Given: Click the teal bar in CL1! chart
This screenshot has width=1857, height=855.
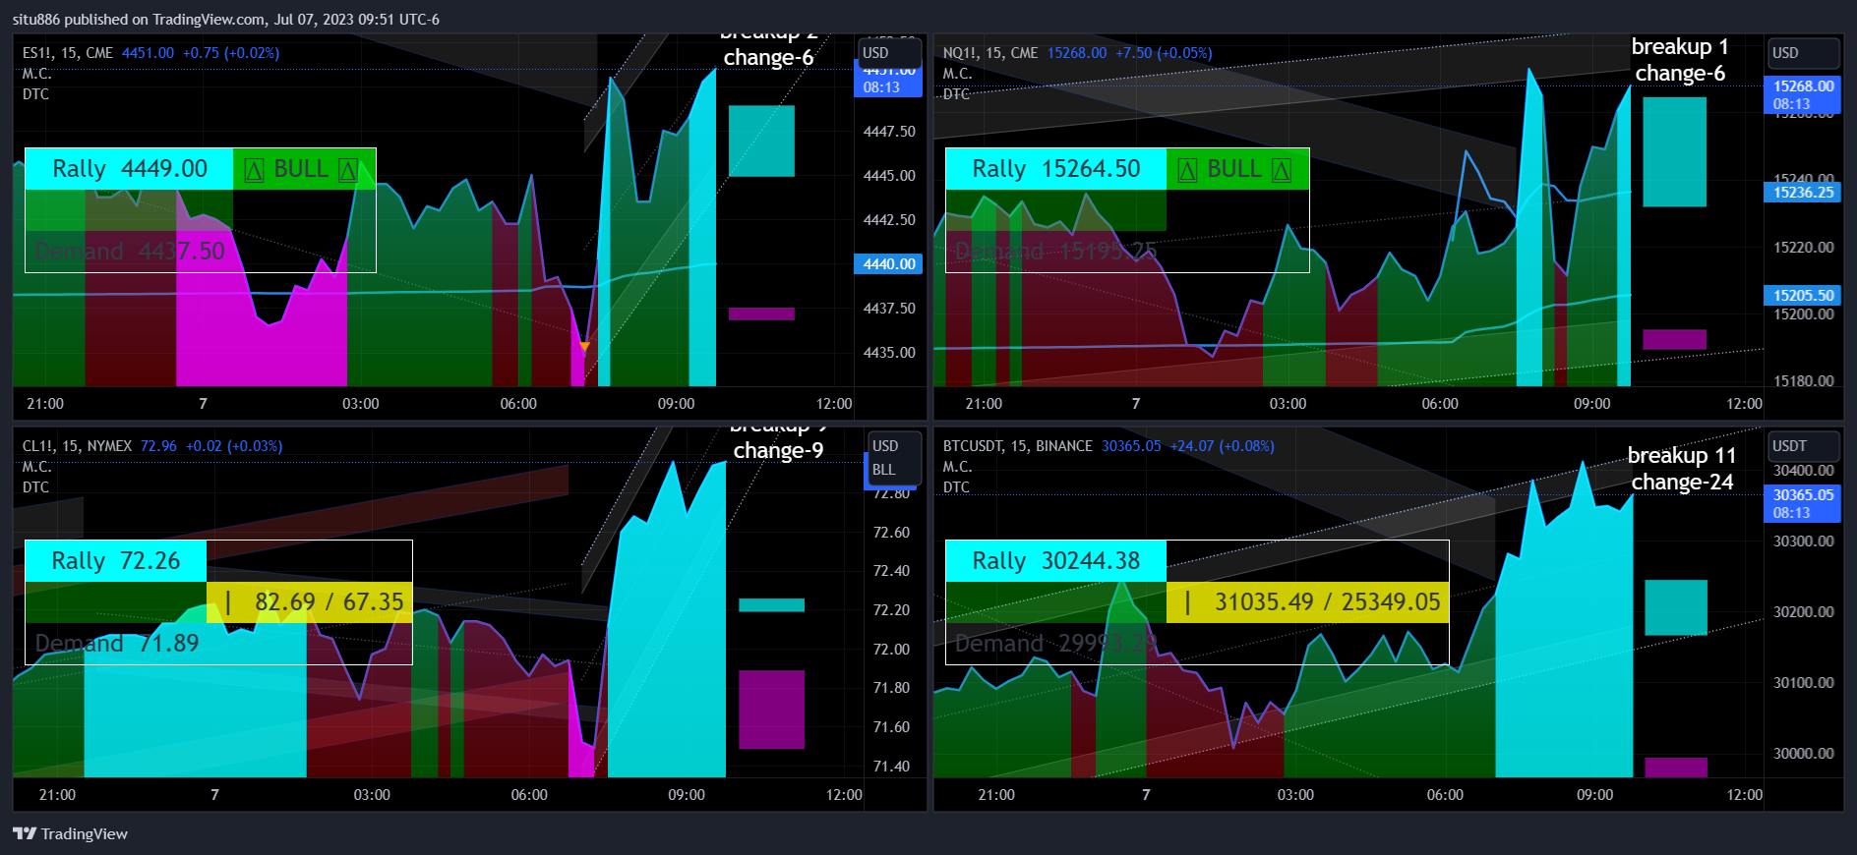Looking at the screenshot, I should click(771, 605).
